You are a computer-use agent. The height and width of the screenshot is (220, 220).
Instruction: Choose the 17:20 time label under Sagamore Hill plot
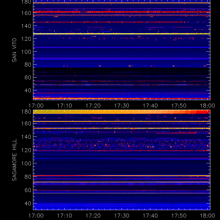pos(93,216)
